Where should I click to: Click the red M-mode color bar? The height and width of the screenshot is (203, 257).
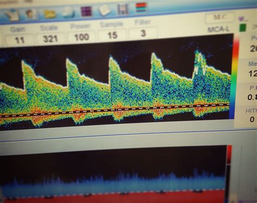pos(229,155)
